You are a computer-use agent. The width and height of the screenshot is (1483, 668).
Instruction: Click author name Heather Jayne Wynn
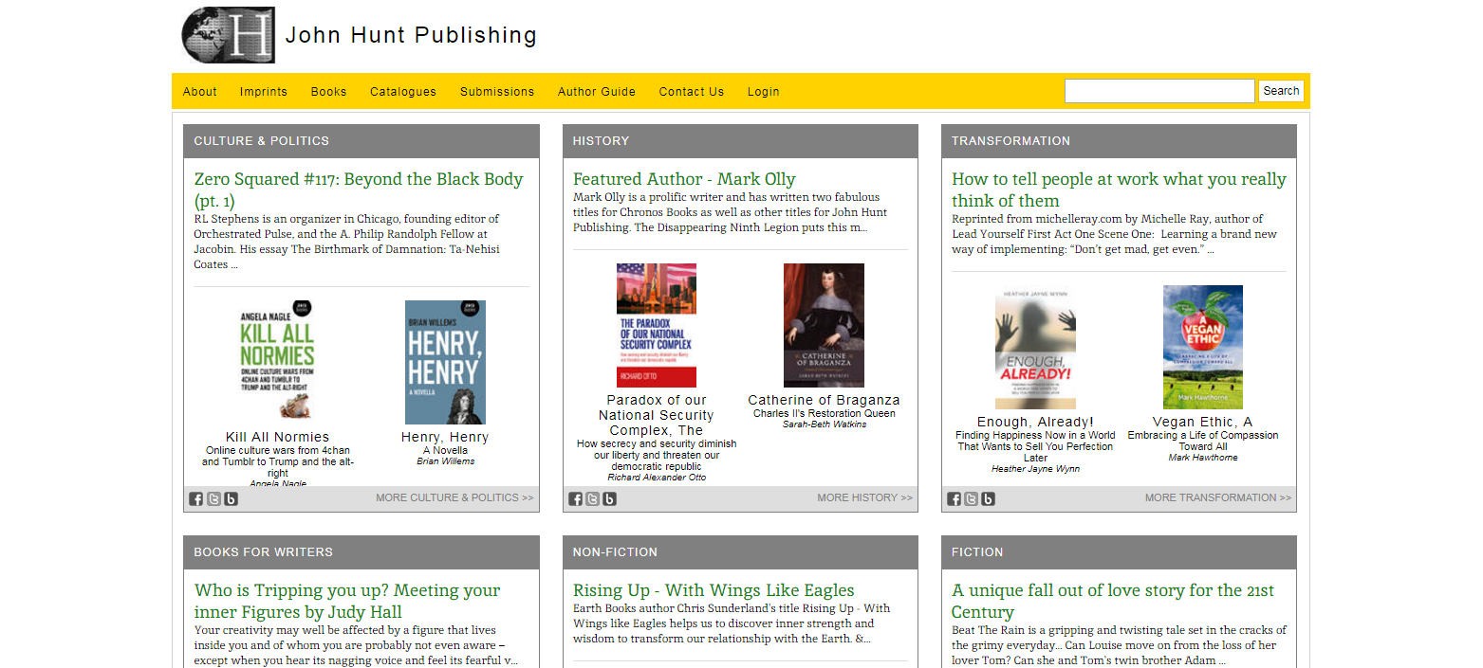(x=1035, y=469)
